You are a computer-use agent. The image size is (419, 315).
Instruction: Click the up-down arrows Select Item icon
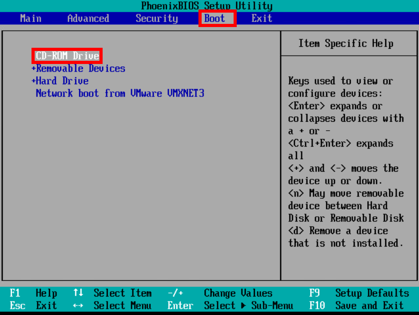pos(78,293)
